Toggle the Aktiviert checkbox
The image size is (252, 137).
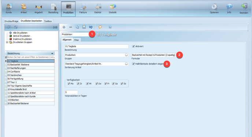coord(133,46)
